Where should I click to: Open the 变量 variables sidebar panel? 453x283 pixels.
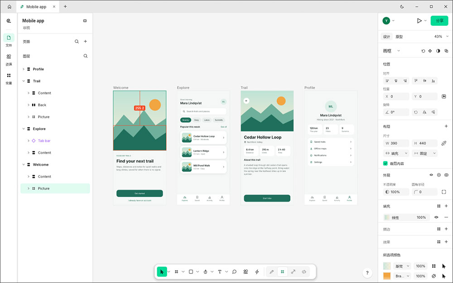pyautogui.click(x=9, y=78)
